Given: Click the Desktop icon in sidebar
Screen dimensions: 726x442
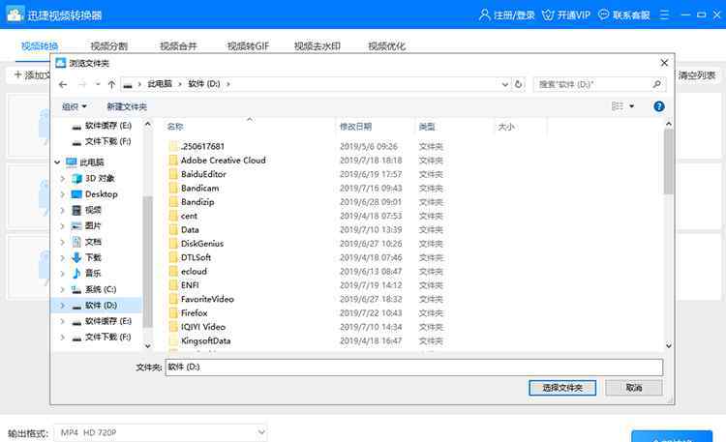Looking at the screenshot, I should [x=76, y=194].
